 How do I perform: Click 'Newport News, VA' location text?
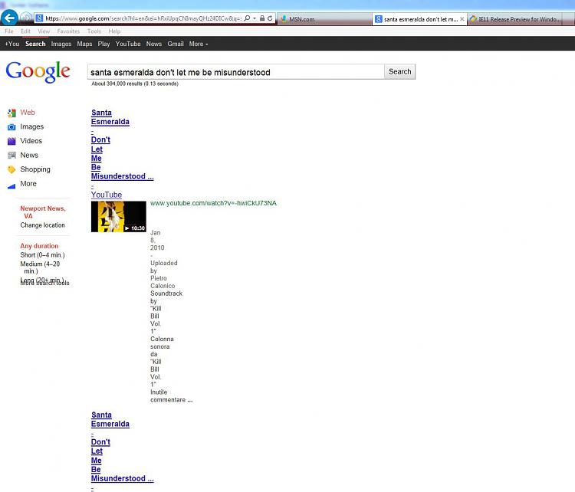click(x=42, y=212)
